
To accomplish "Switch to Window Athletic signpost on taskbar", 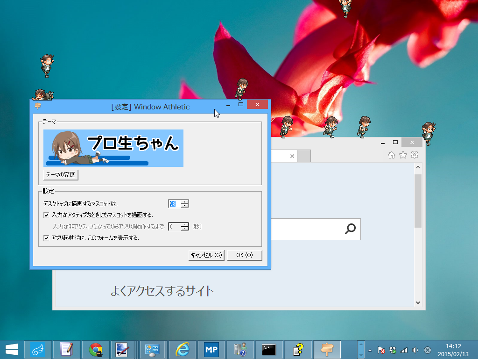I will pos(327,350).
